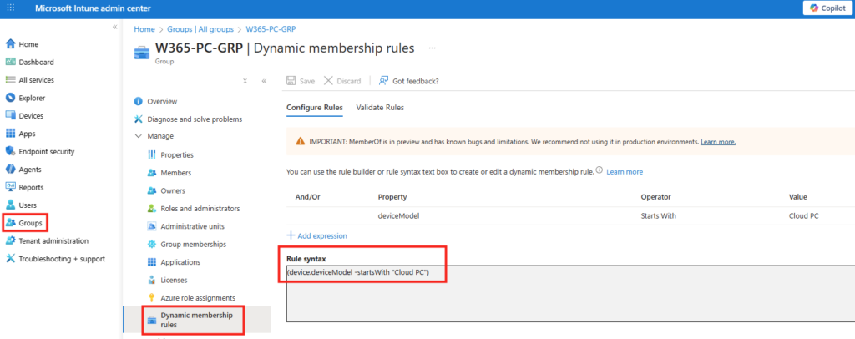The image size is (855, 339).
Task: Switch to the Validate Rules tab
Action: pos(380,108)
